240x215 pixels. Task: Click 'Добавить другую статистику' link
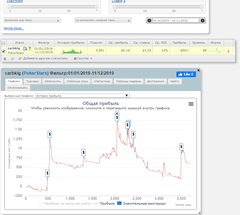pyautogui.click(x=46, y=58)
